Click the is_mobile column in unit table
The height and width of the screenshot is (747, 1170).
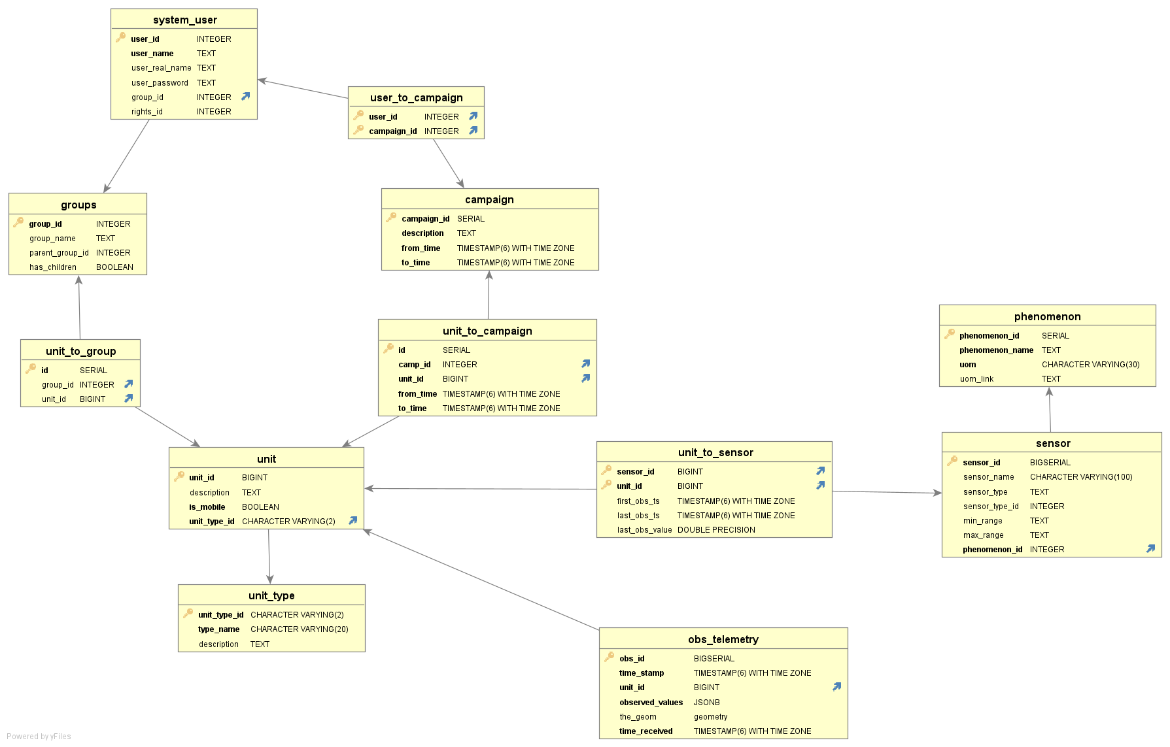[207, 507]
